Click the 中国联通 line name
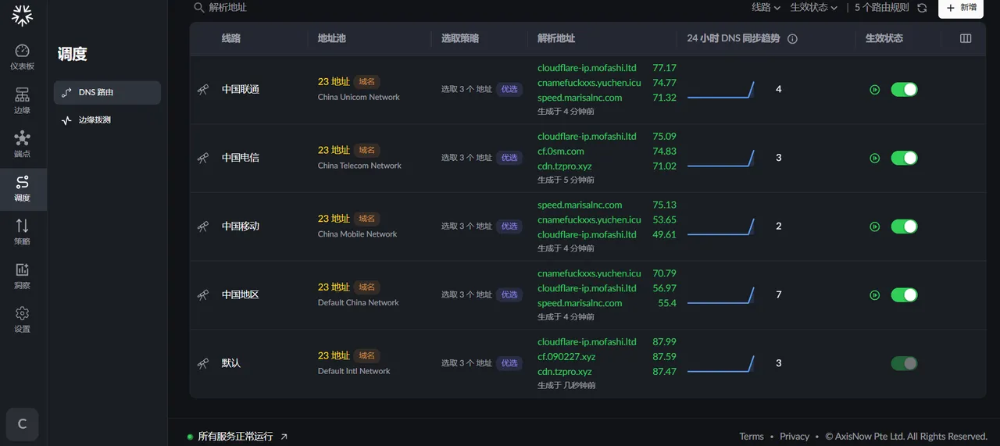This screenshot has height=446, width=1000. point(241,90)
